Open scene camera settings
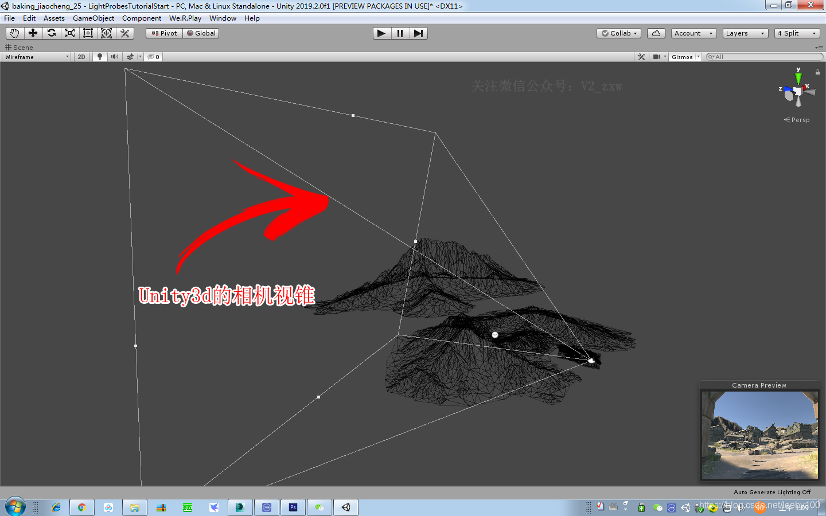 659,57
